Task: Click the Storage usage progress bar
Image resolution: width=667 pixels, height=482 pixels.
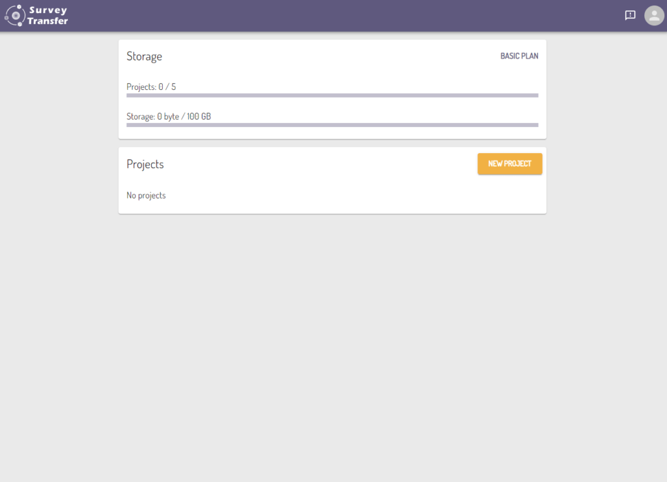Action: (332, 125)
